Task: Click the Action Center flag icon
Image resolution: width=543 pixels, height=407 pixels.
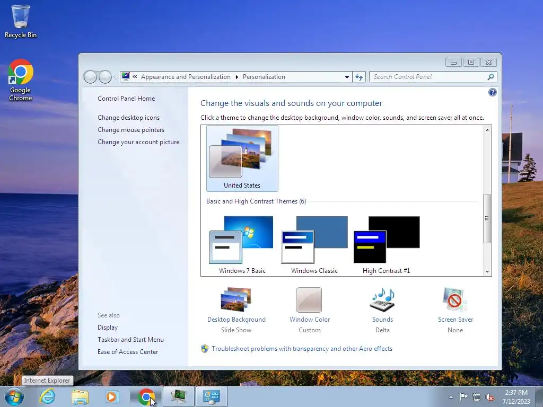Action: pyautogui.click(x=463, y=397)
